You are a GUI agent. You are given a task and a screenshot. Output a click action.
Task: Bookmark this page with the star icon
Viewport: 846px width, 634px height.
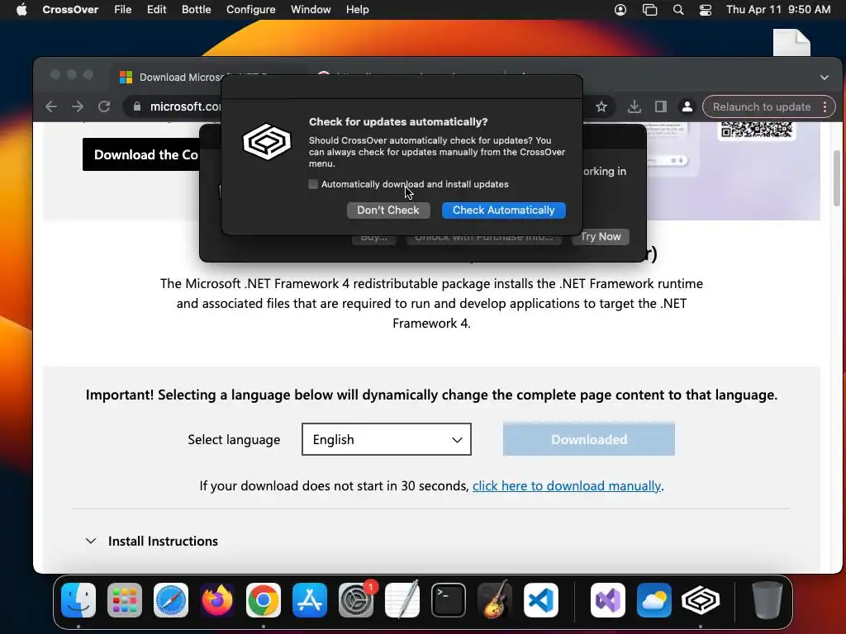(x=601, y=106)
